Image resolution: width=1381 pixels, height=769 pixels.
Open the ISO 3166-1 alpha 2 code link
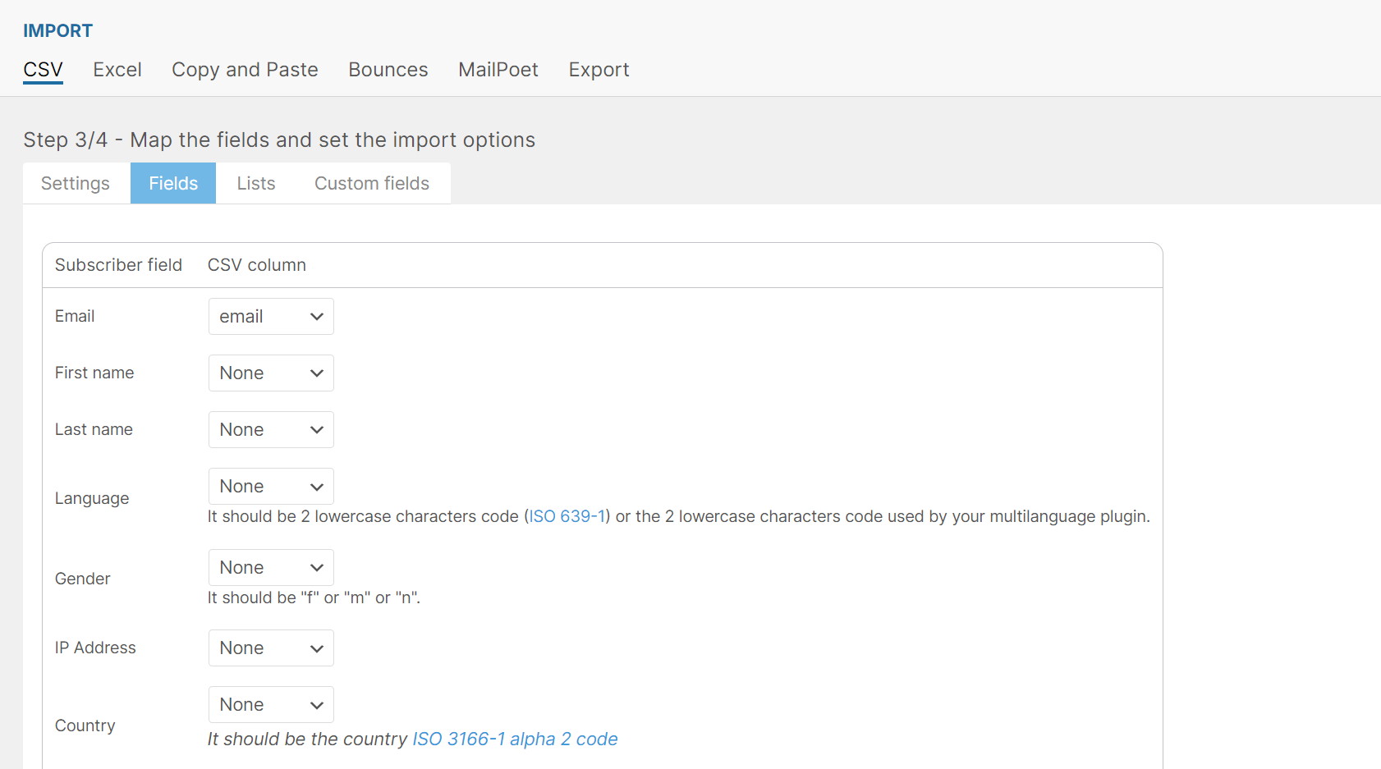pos(514,739)
